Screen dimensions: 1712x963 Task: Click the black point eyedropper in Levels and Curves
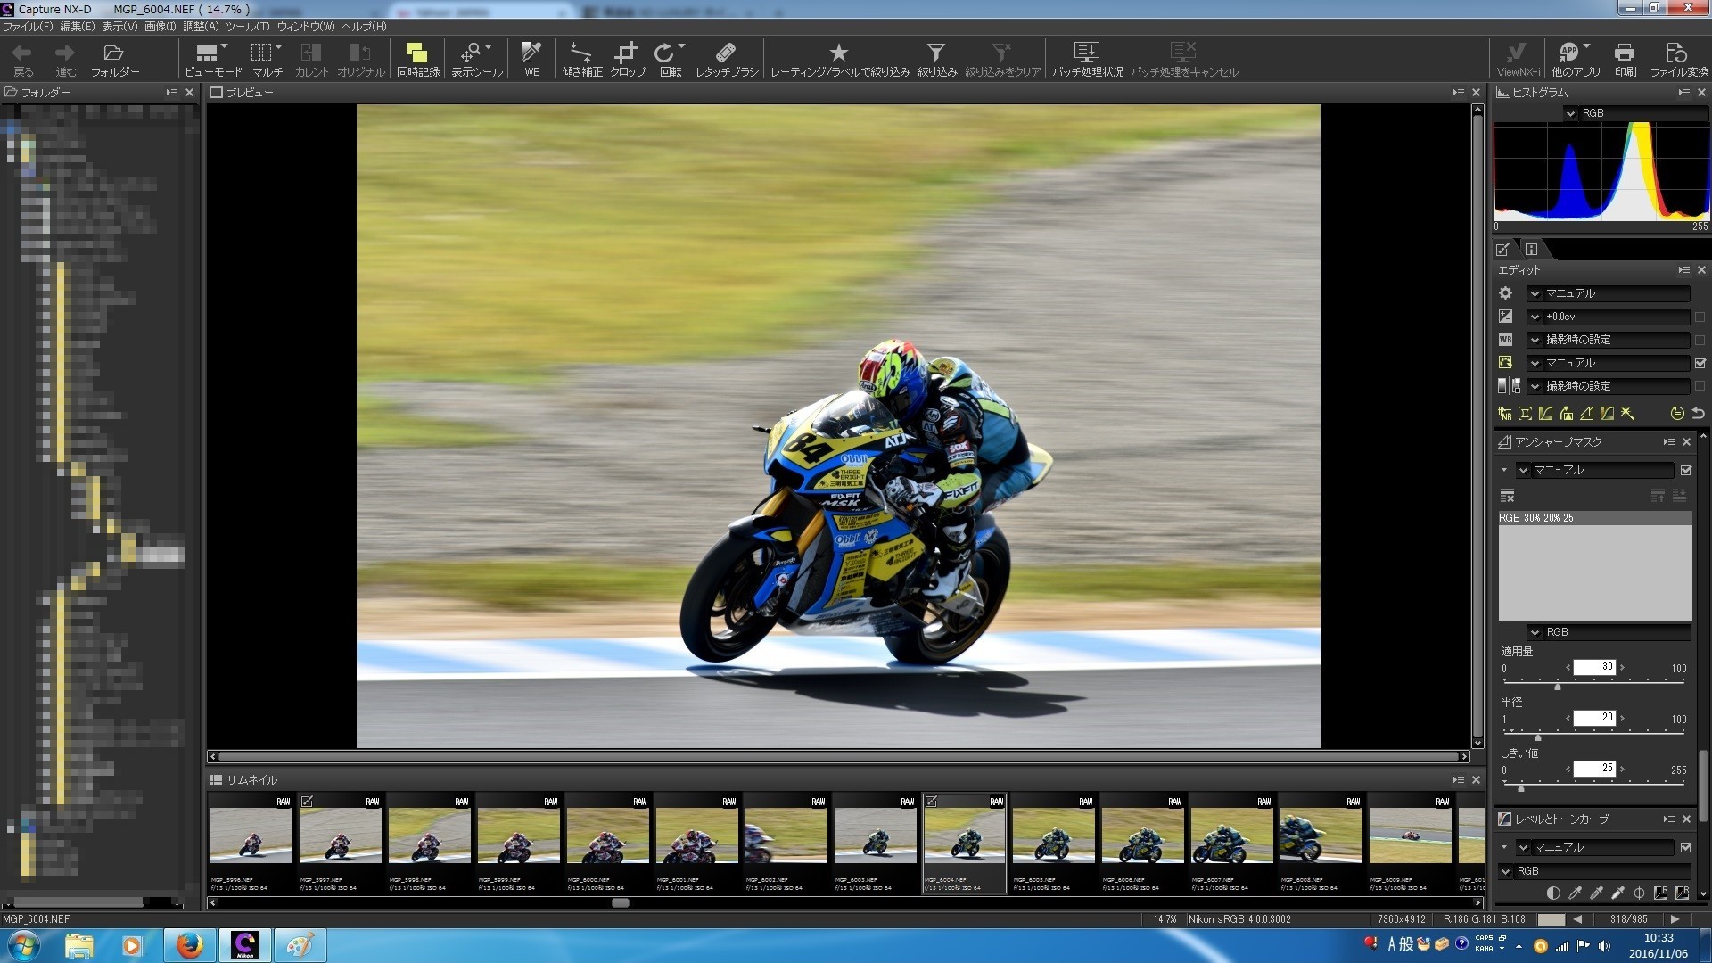tap(1576, 893)
